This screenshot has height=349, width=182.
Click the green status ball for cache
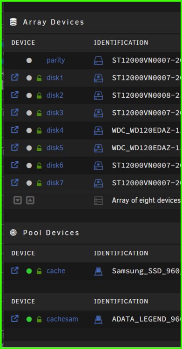tap(29, 271)
